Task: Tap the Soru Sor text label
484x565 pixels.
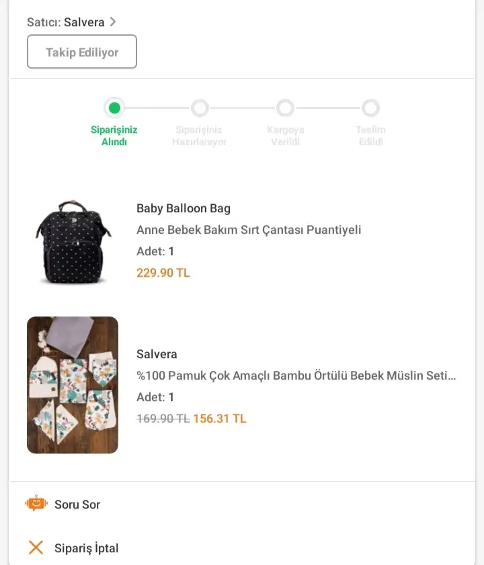Action: (x=77, y=505)
